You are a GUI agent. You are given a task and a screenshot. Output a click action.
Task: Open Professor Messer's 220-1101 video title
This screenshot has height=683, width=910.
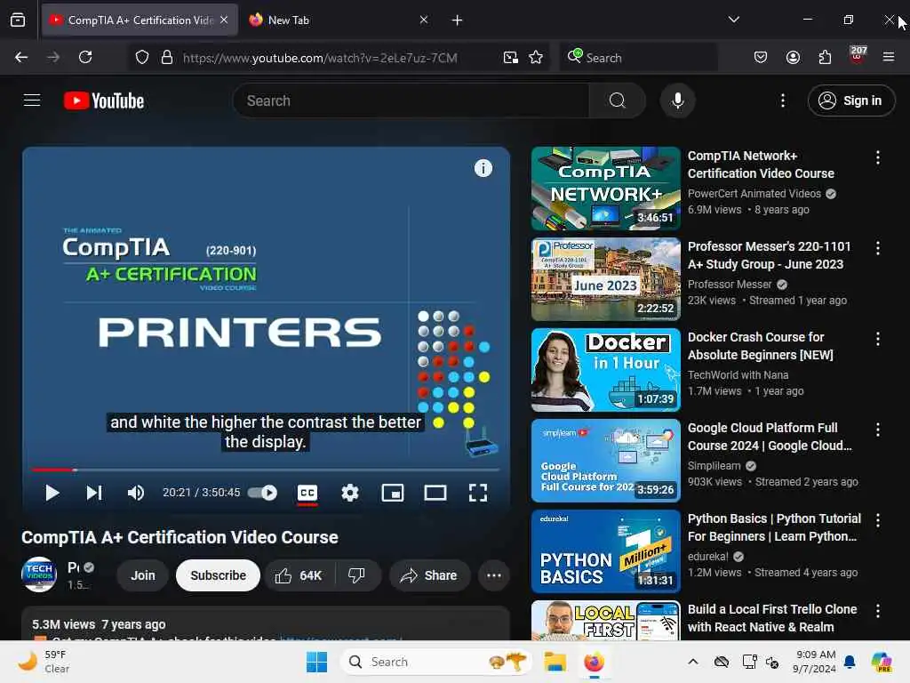769,255
